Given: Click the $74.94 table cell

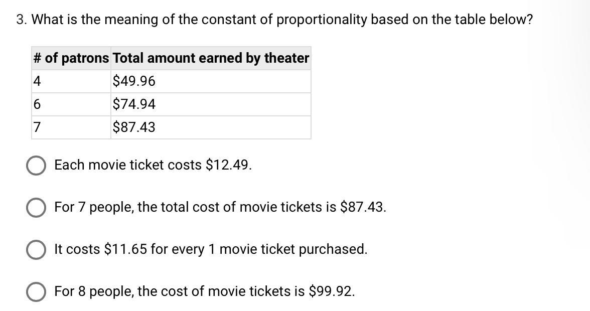Looking at the screenshot, I should click(211, 104).
